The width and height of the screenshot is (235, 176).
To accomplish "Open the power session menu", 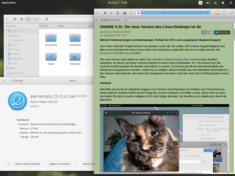I will point(231,3).
